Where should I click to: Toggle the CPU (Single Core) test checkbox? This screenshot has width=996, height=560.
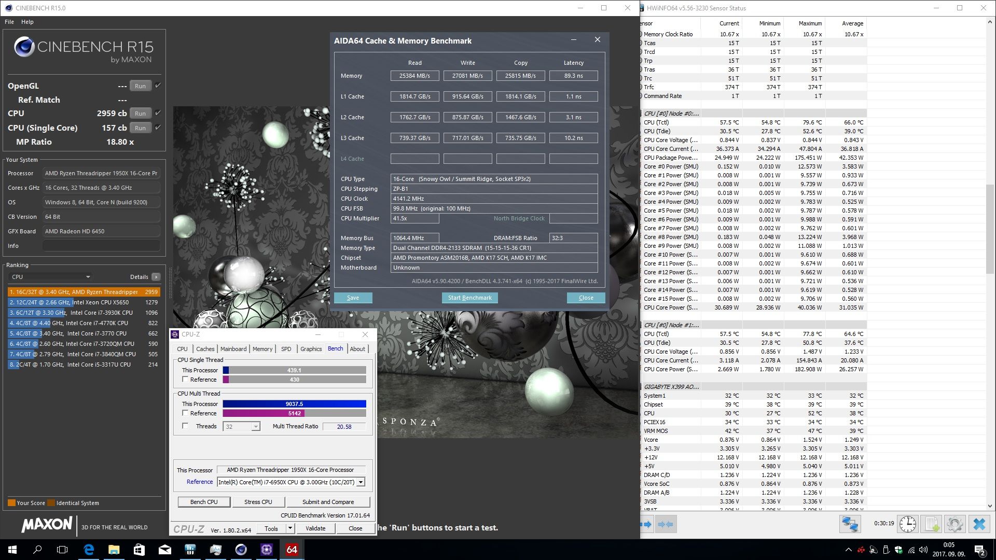click(x=158, y=128)
